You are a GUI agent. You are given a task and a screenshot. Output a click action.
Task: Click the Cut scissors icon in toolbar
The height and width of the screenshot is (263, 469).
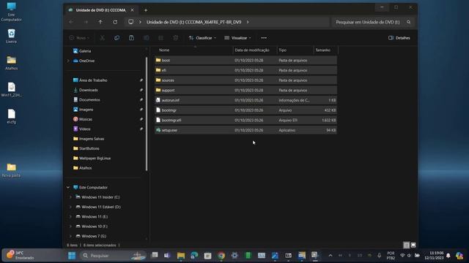(x=103, y=38)
